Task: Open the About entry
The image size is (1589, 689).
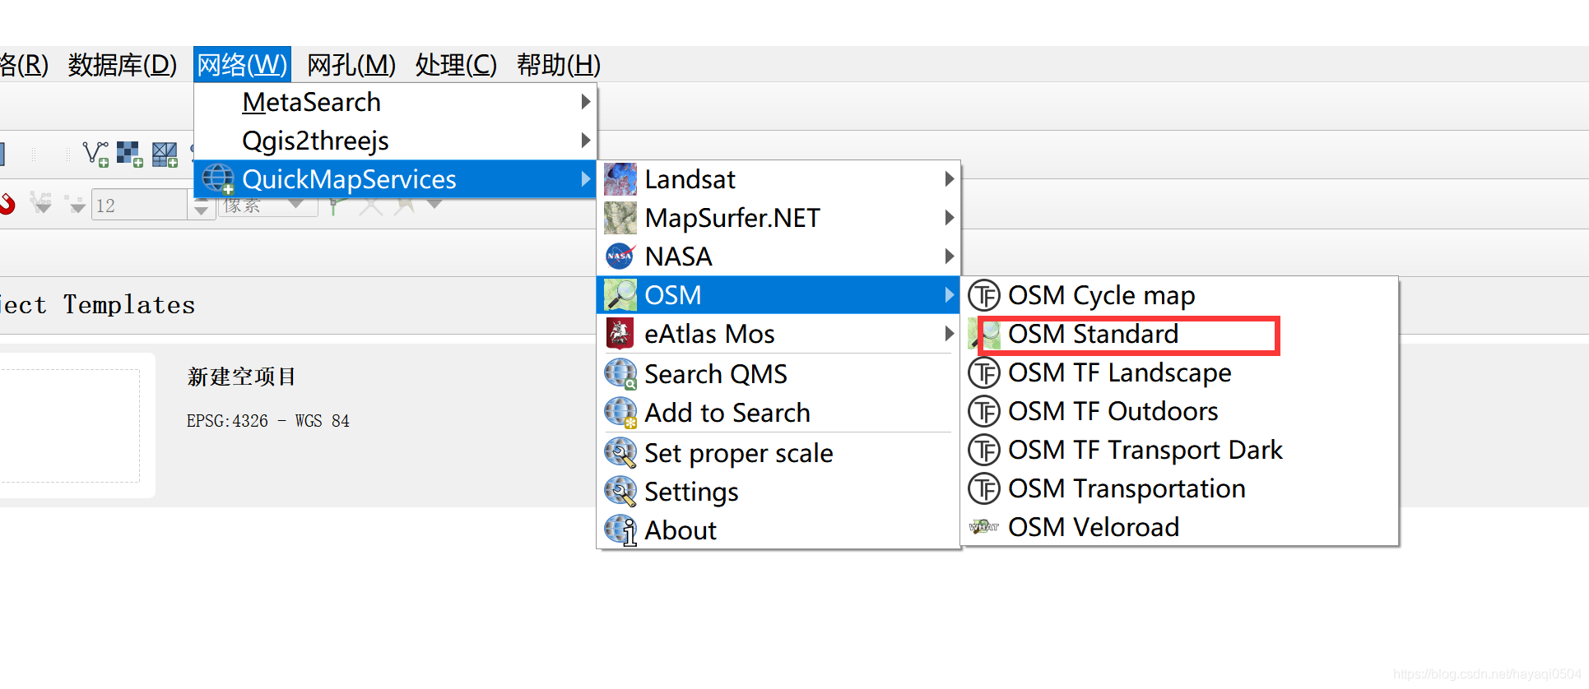Action: 778,530
